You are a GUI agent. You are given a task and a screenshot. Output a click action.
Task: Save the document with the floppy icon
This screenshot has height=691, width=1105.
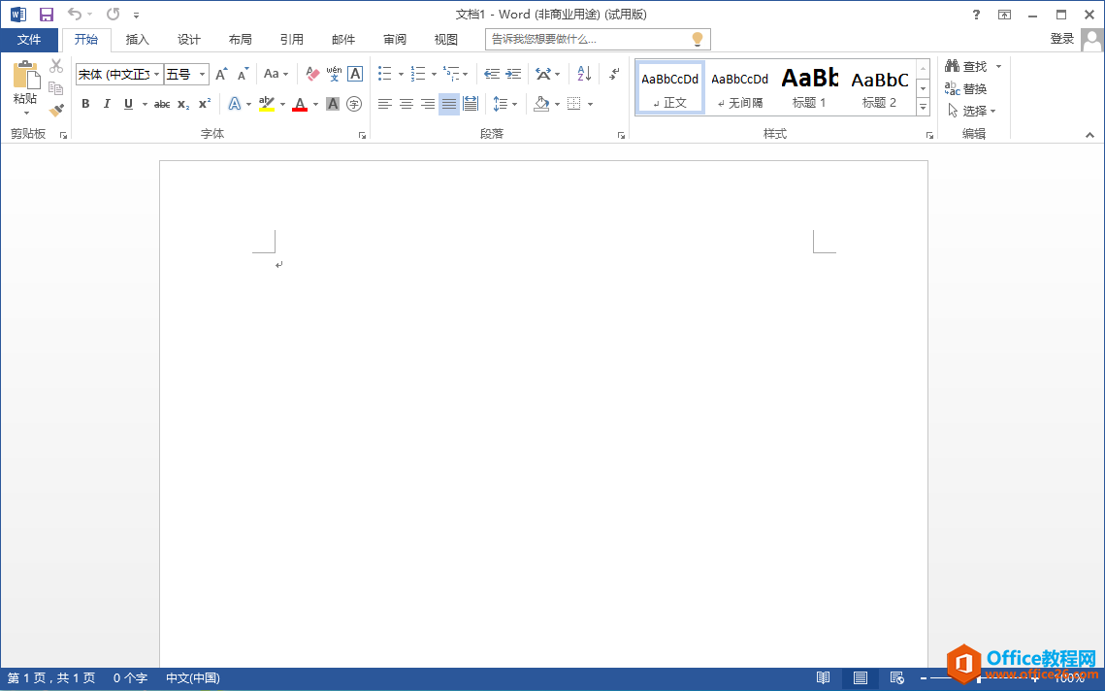pyautogui.click(x=47, y=15)
